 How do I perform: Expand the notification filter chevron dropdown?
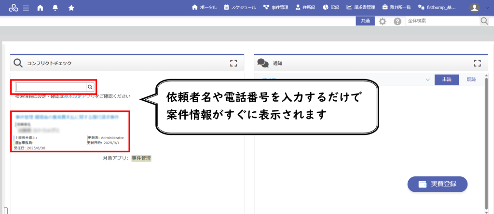pos(427,80)
